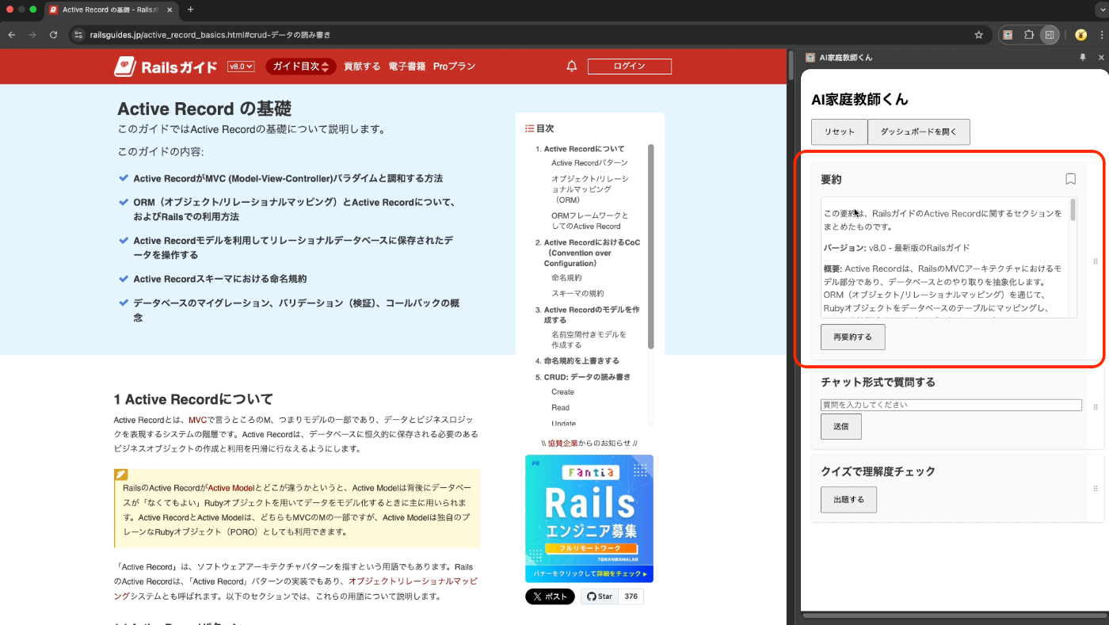Open the Extensions puzzle icon
1109x625 pixels.
point(1029,35)
